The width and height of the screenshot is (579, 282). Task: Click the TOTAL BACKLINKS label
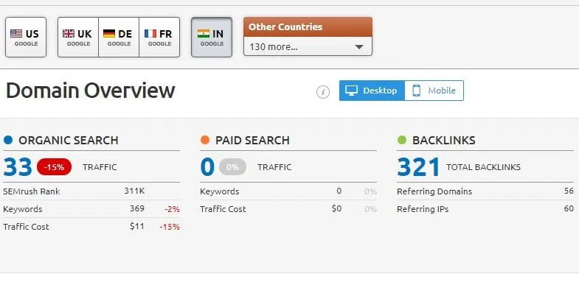[483, 167]
